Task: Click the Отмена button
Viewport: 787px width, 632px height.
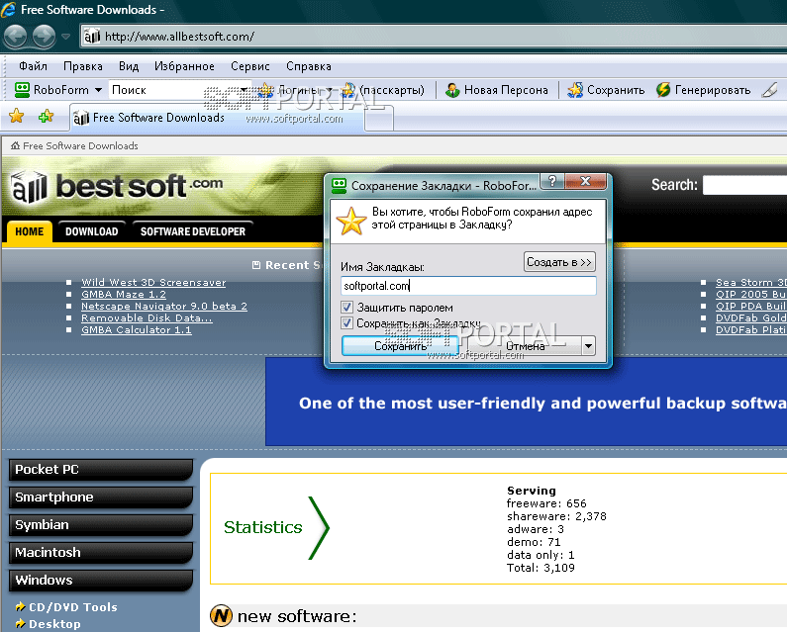Action: coord(525,346)
